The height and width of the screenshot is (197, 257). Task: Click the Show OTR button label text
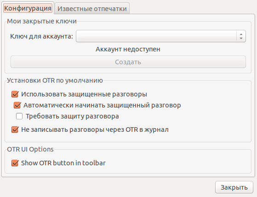(63, 163)
